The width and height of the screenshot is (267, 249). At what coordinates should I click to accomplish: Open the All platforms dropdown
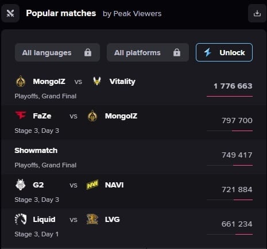coord(148,52)
